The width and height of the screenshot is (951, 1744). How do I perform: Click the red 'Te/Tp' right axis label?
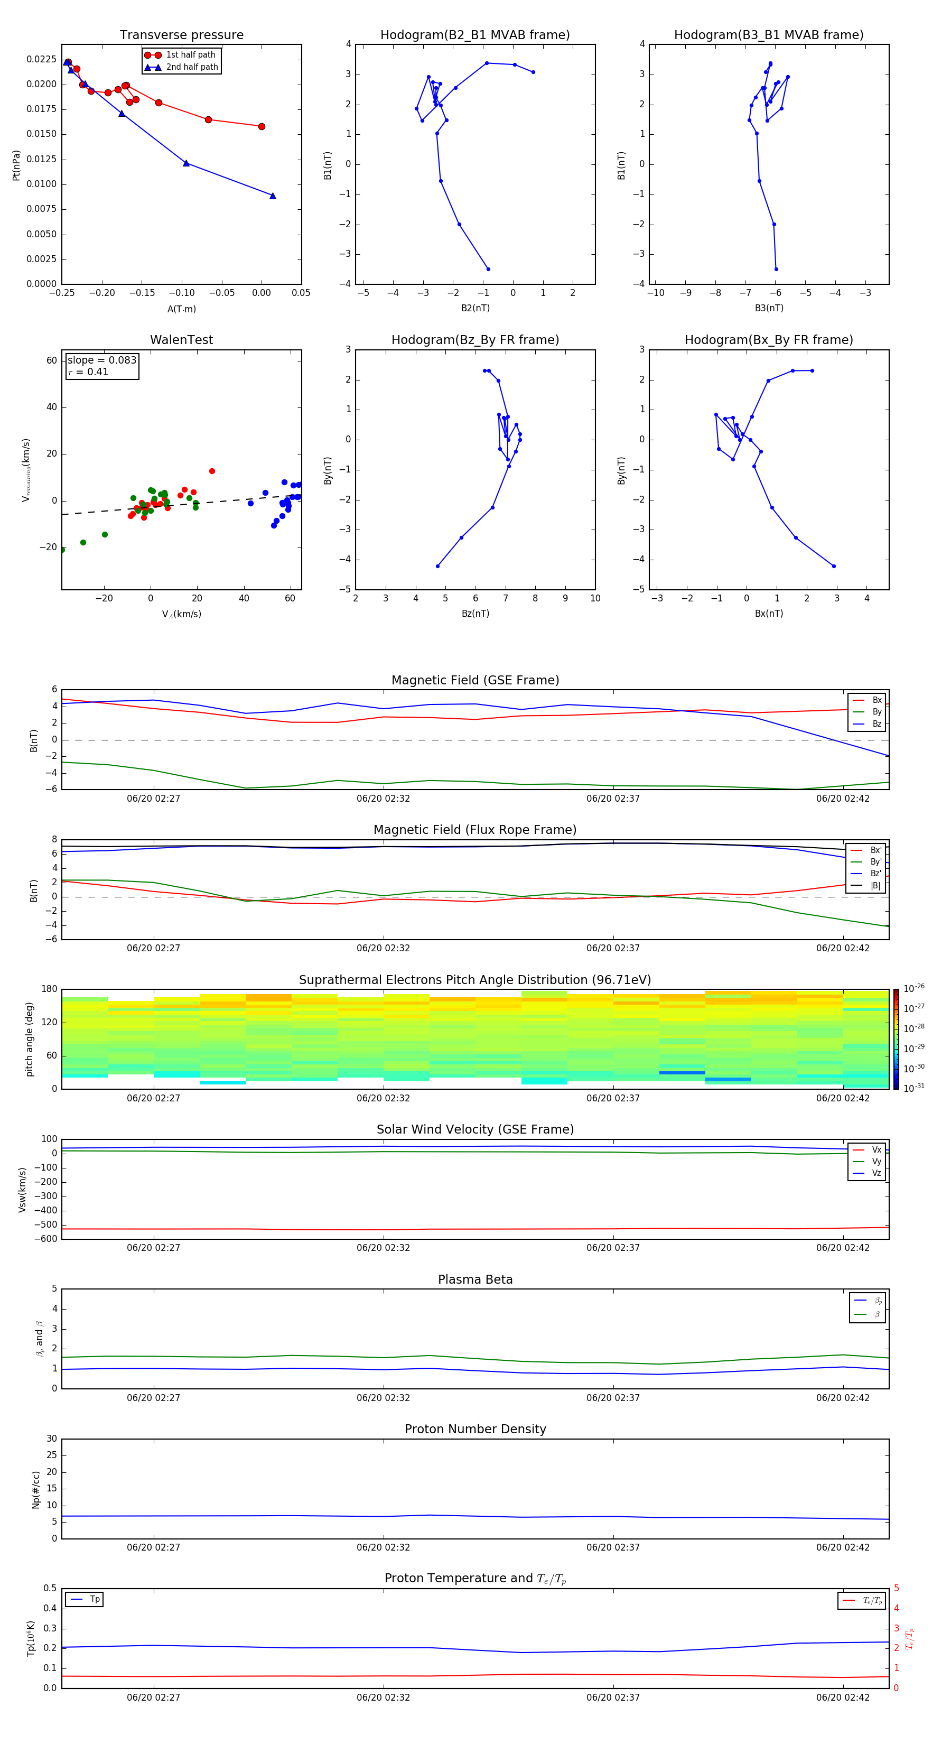pos(910,1638)
